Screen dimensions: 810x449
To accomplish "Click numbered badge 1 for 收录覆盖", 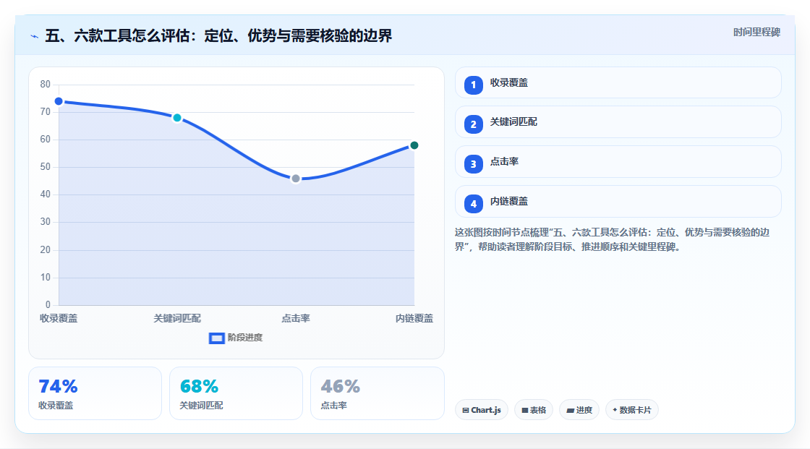I will point(473,85).
